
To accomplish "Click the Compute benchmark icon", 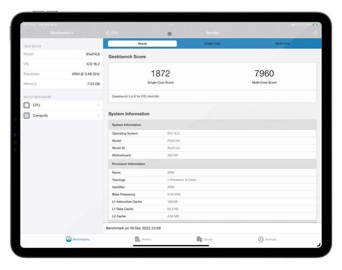I will tap(27, 116).
